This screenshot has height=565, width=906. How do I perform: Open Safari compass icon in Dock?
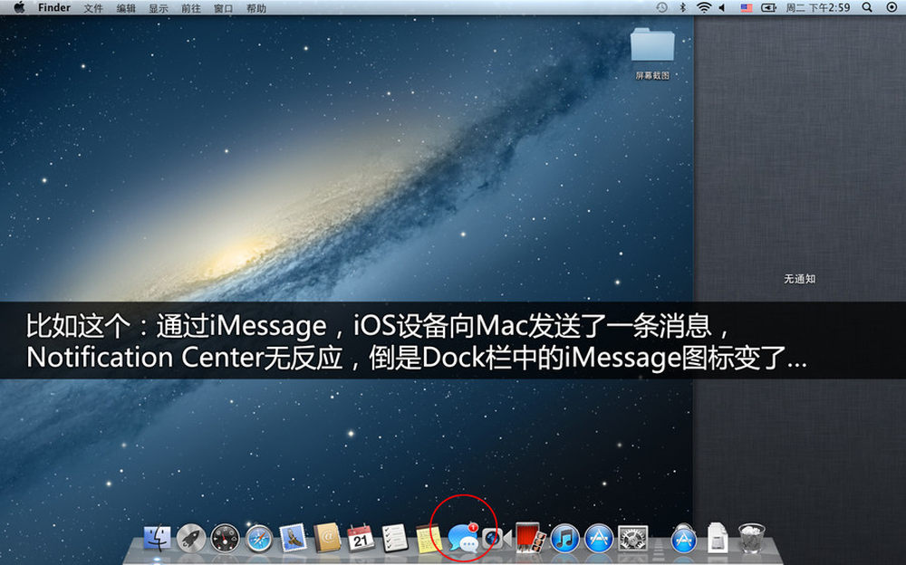click(259, 539)
